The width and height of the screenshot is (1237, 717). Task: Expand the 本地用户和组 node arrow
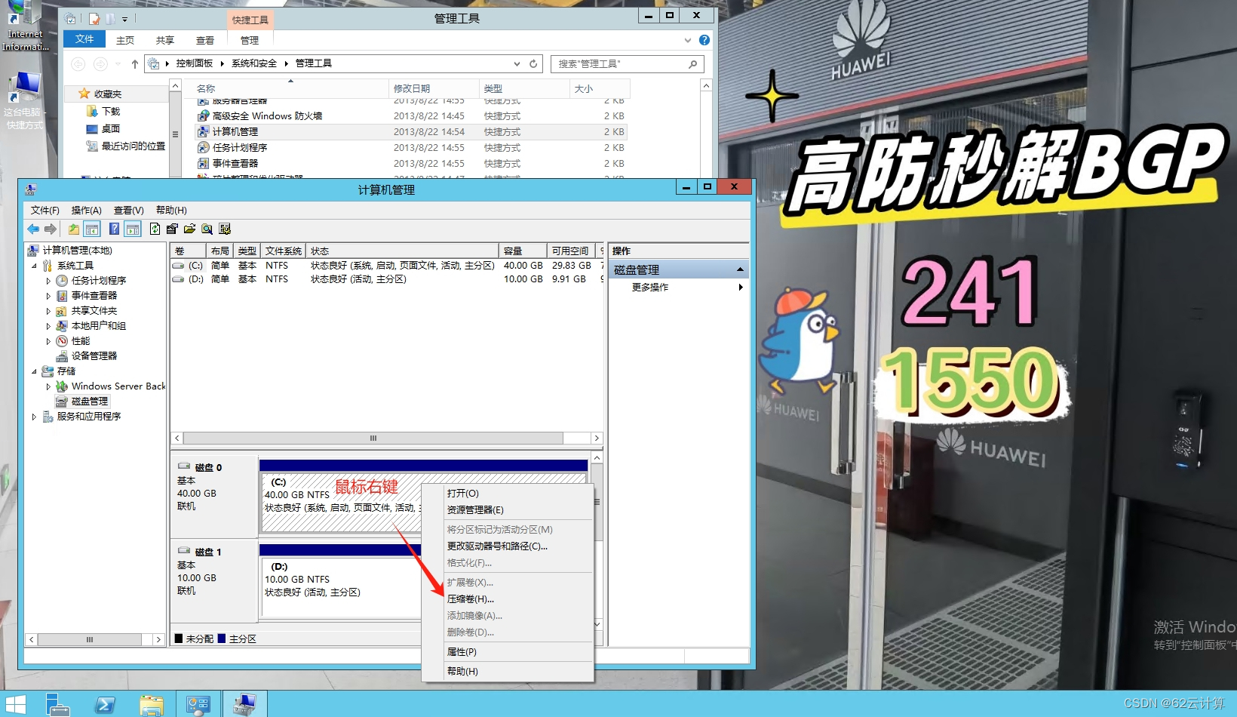(x=48, y=326)
